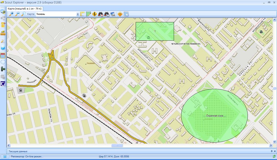
Task: Click the map vertical scrollbar thumb
Action: [275, 89]
